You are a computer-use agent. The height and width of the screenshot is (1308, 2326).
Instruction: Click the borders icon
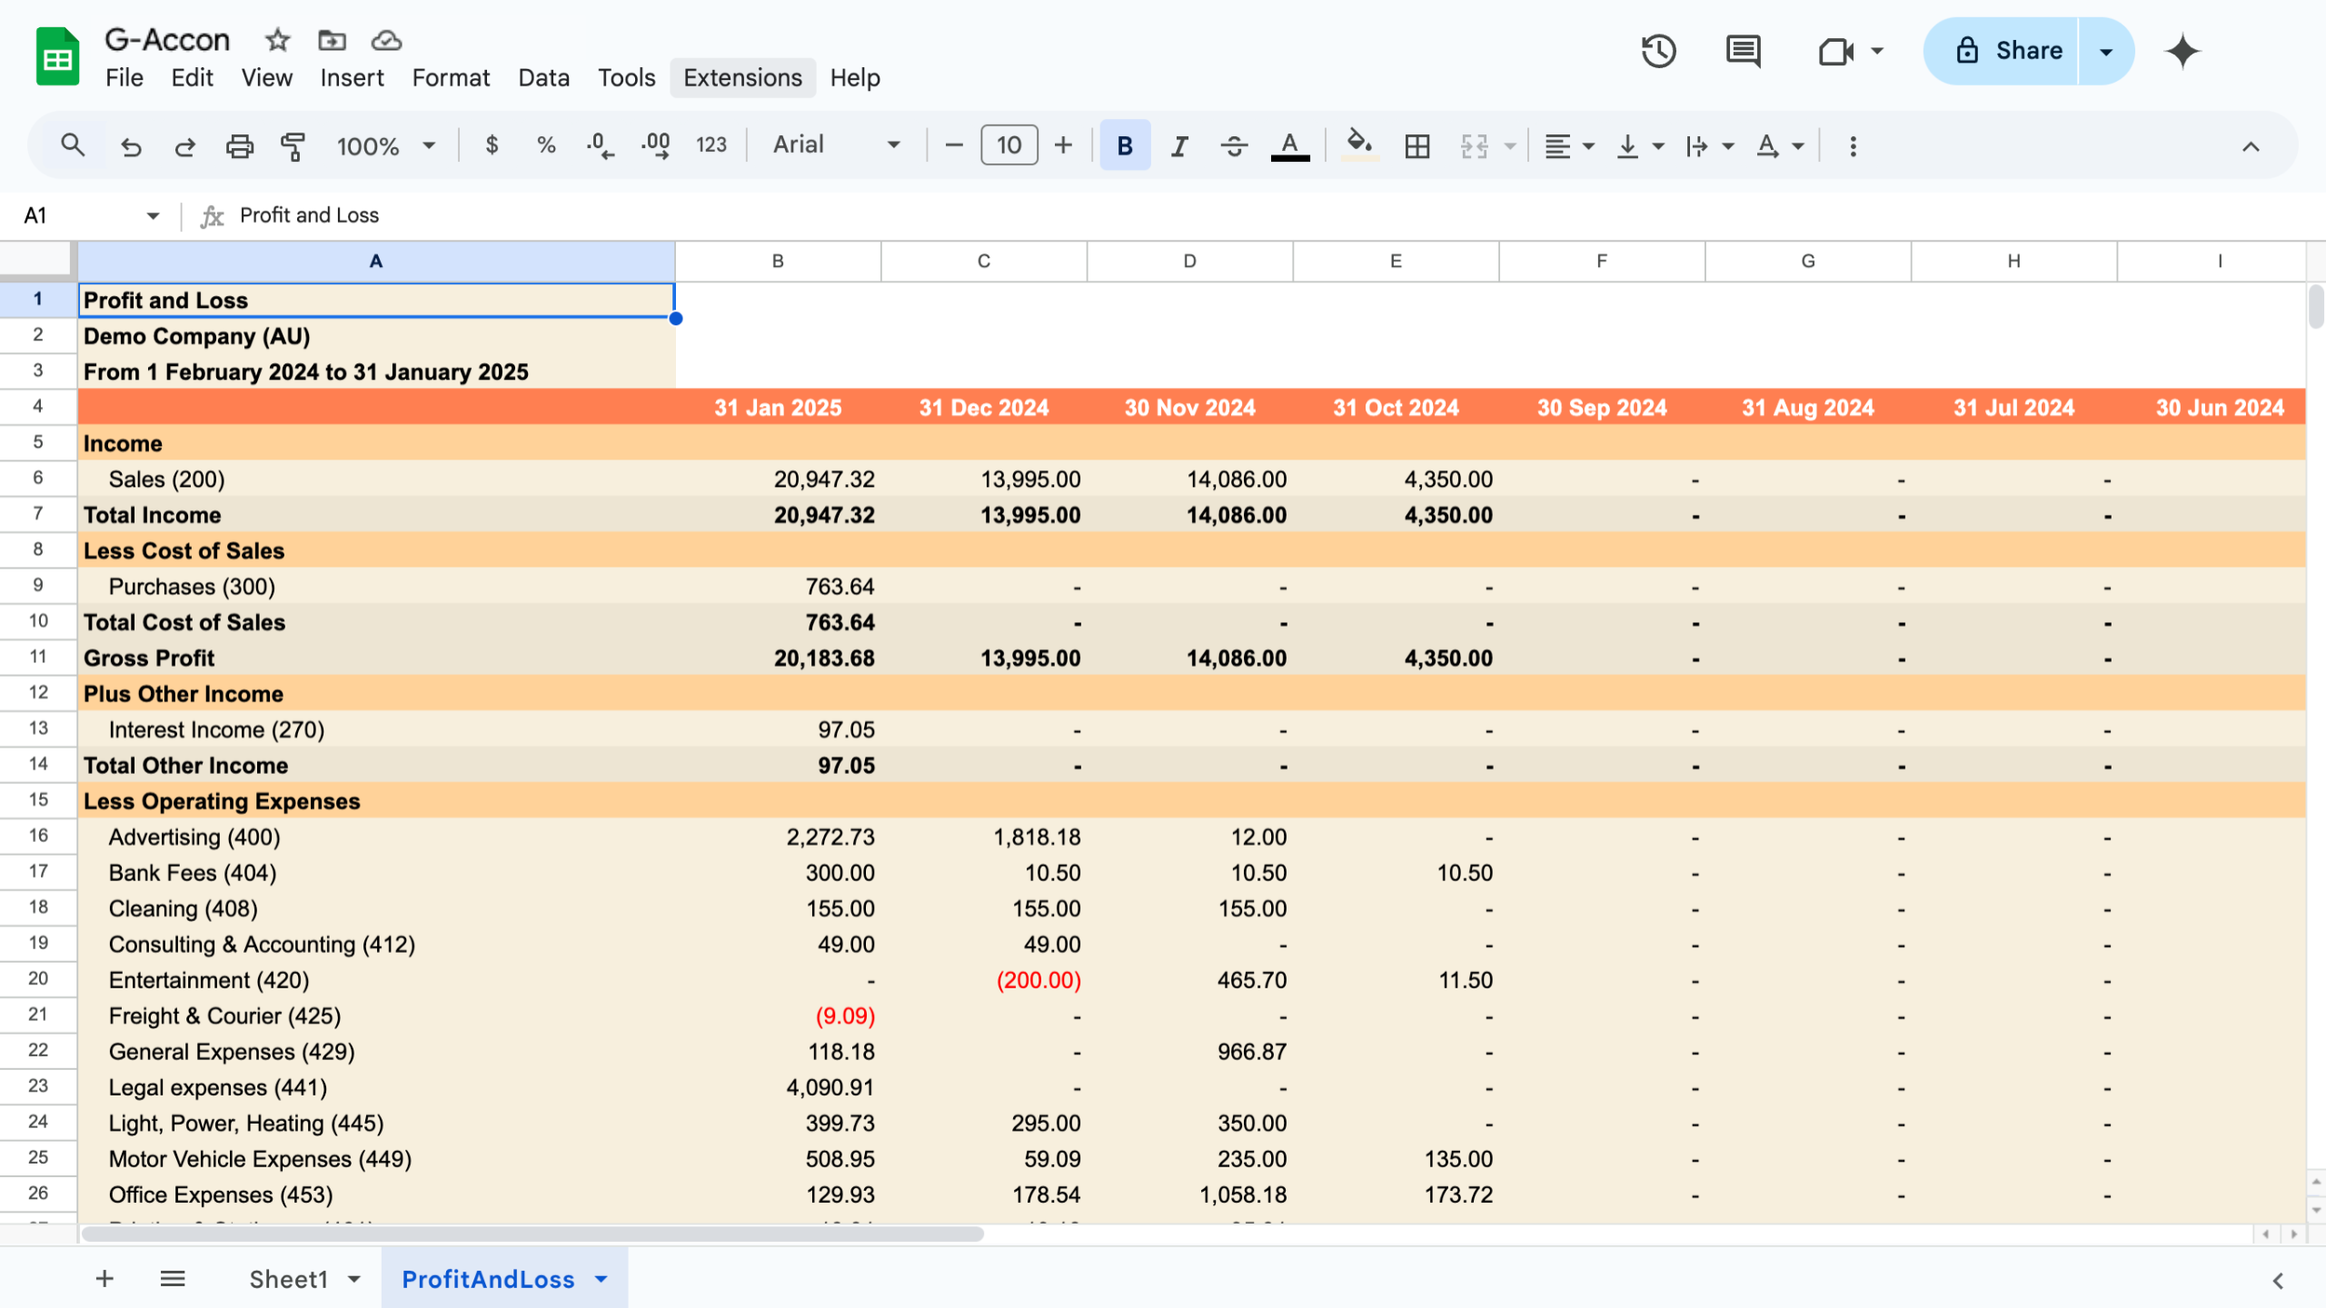pyautogui.click(x=1416, y=145)
